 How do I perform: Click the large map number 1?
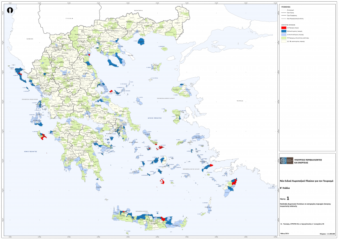point(293,198)
